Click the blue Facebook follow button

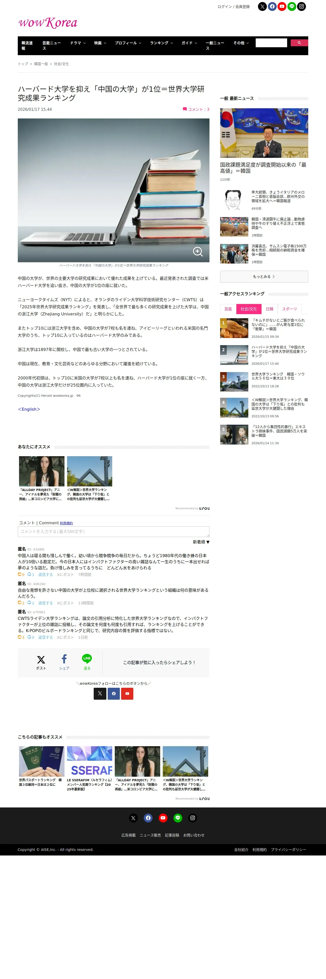tap(113, 694)
